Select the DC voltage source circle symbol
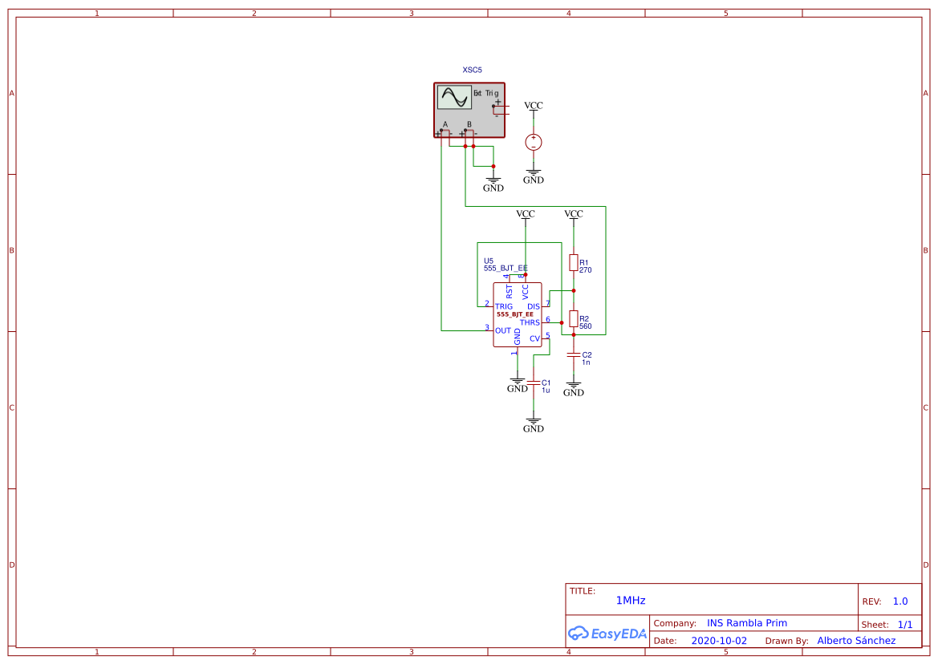Image resolution: width=938 pixels, height=664 pixels. click(534, 142)
